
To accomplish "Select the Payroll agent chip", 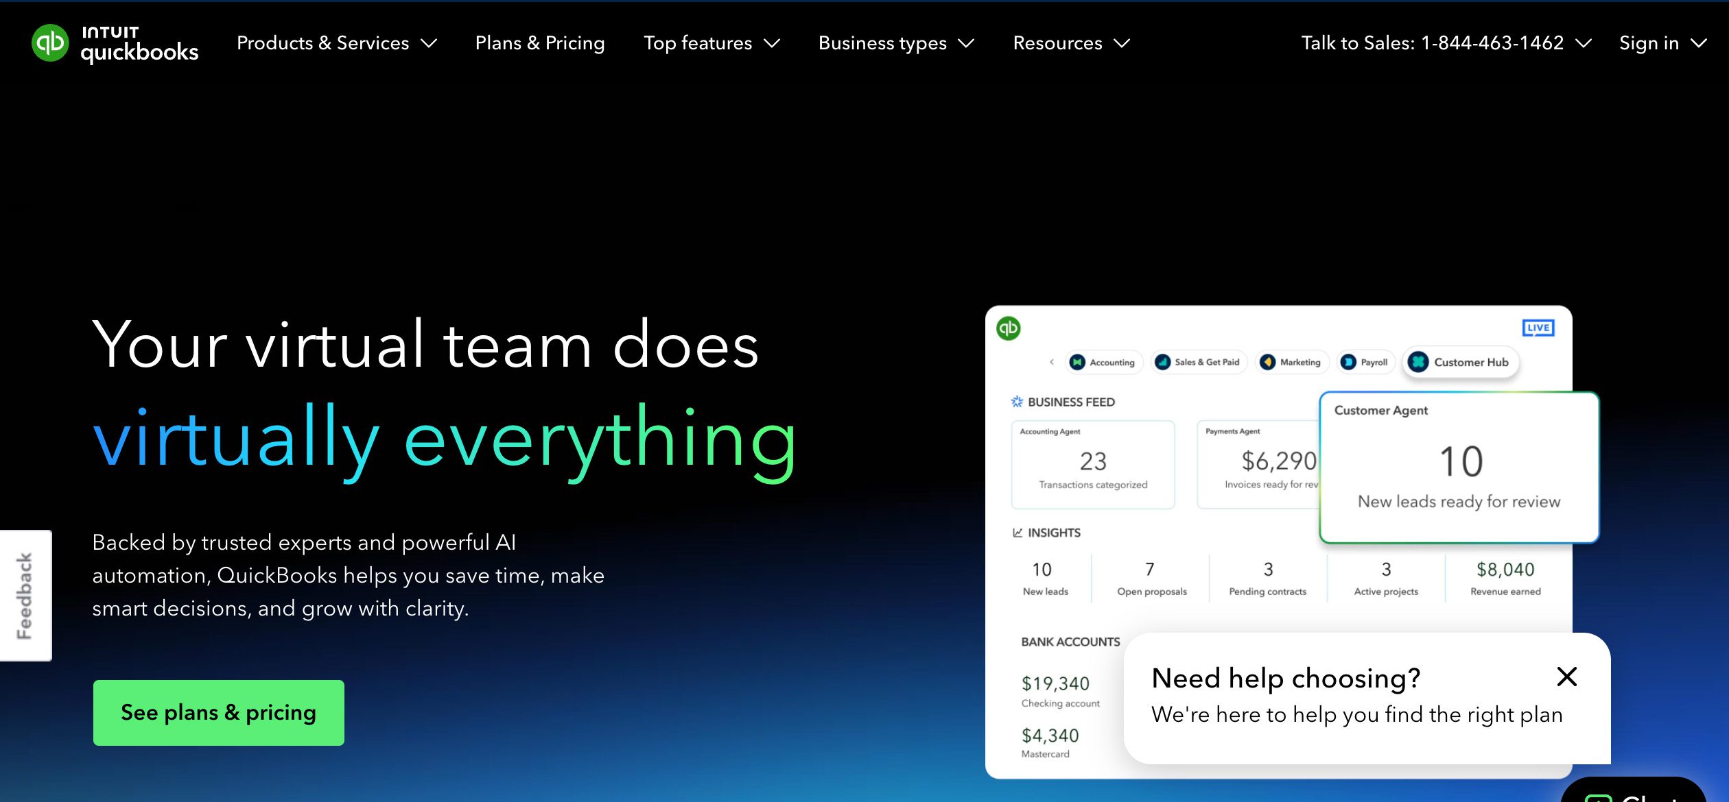I will pyautogui.click(x=1366, y=362).
